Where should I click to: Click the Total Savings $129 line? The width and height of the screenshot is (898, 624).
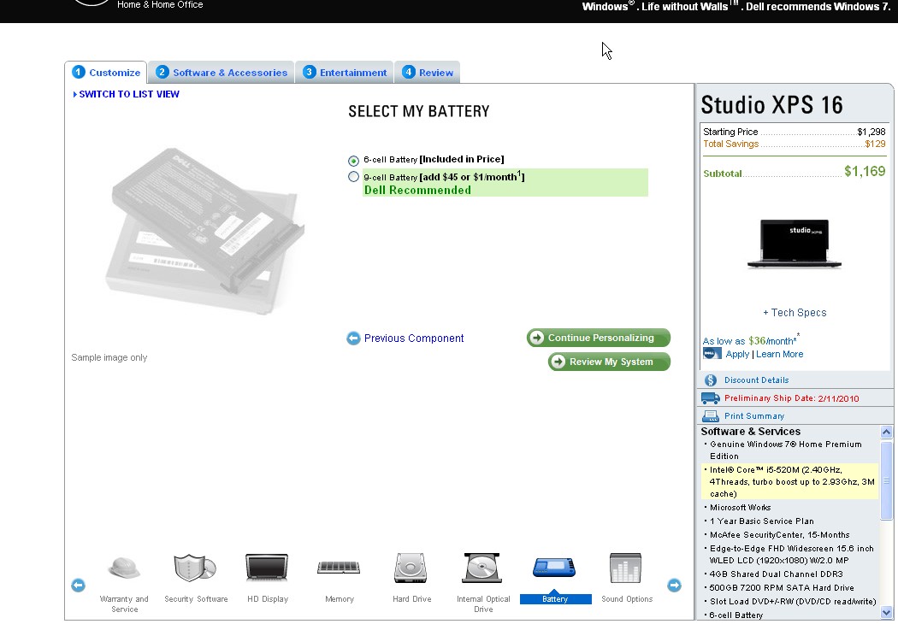click(795, 144)
